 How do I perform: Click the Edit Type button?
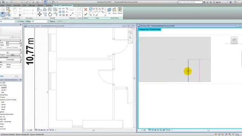[x=16, y=37]
